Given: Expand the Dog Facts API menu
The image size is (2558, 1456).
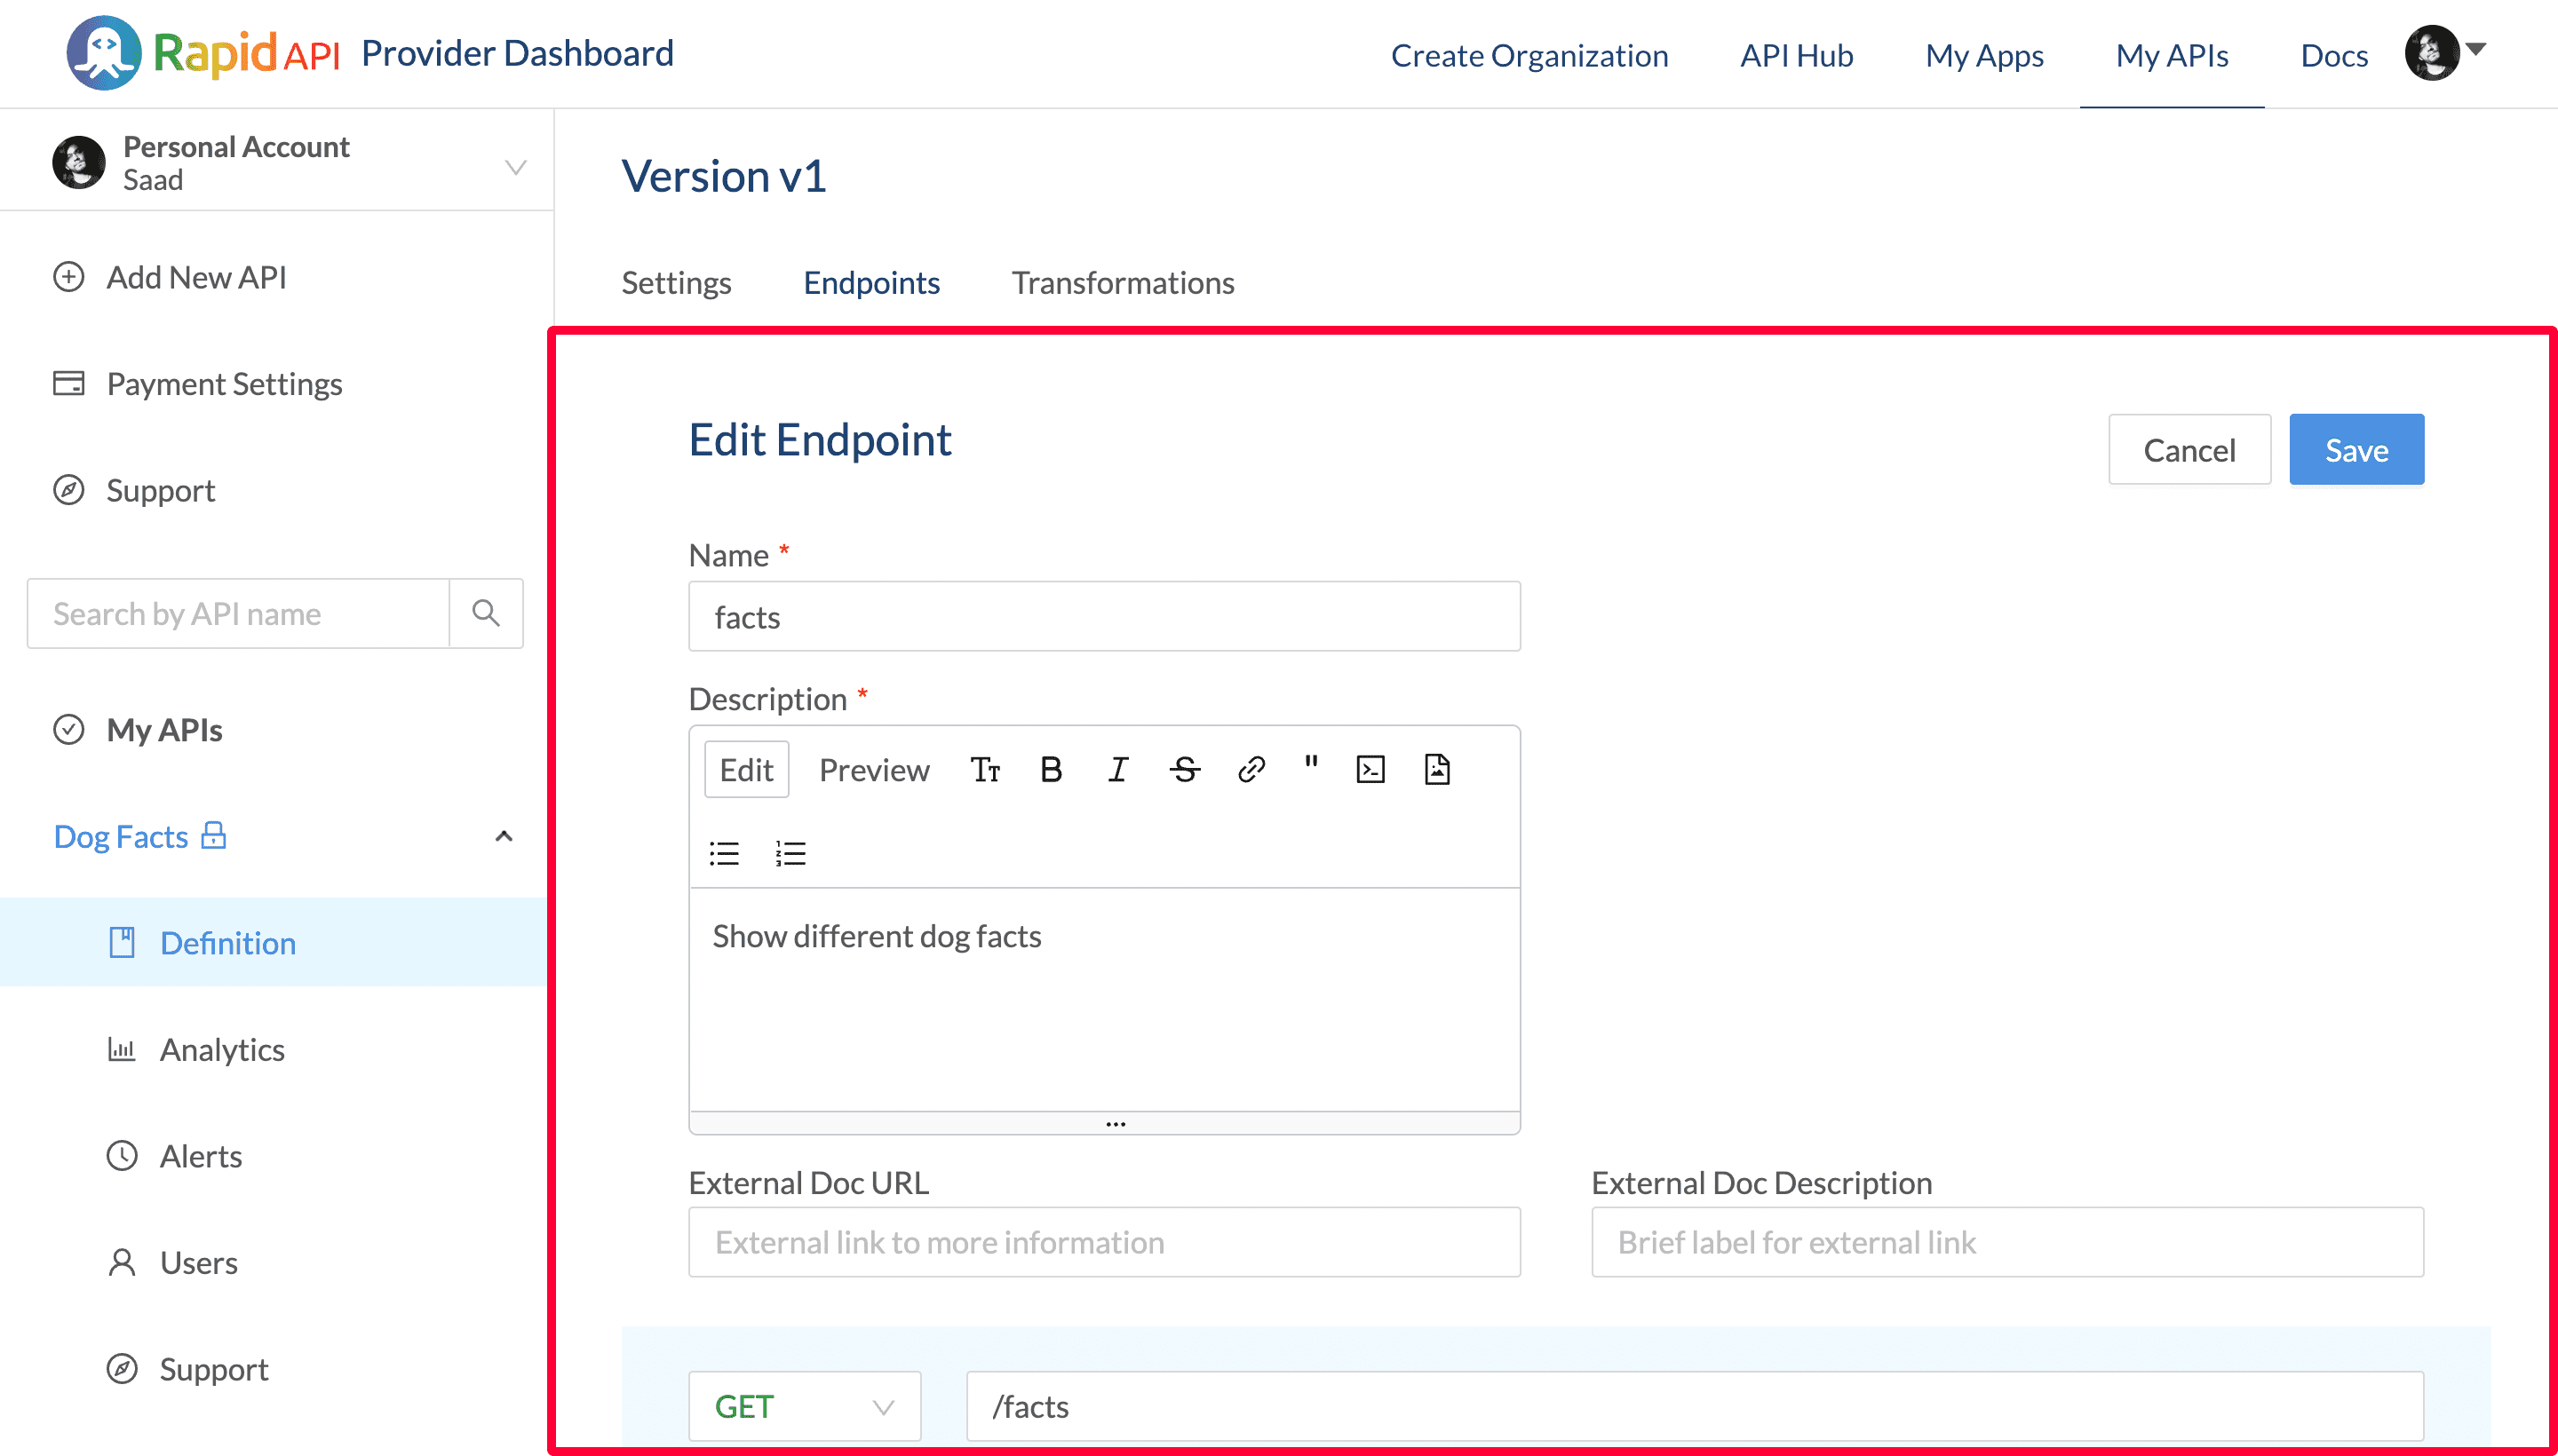Looking at the screenshot, I should click(503, 836).
